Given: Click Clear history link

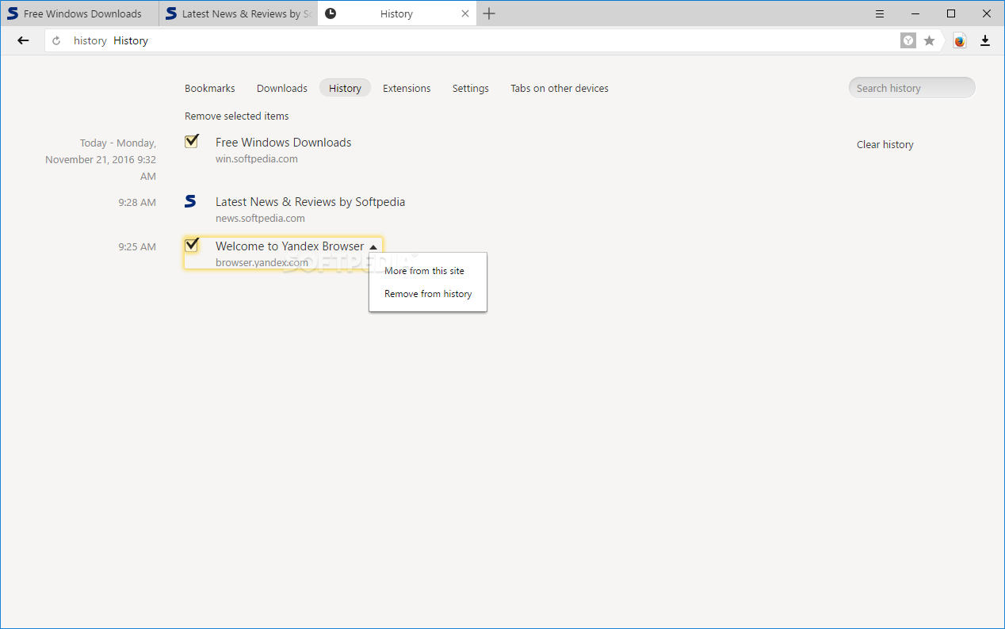Looking at the screenshot, I should [885, 144].
